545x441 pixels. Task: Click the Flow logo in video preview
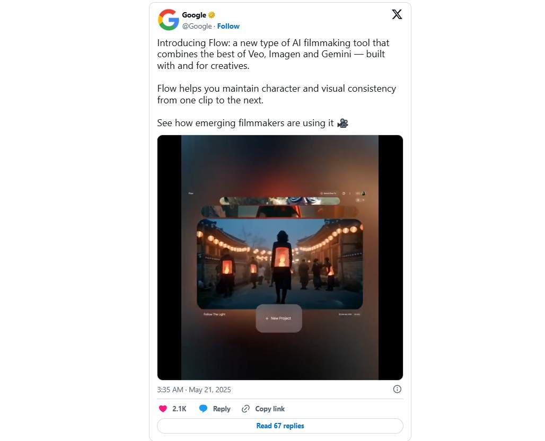click(x=191, y=193)
